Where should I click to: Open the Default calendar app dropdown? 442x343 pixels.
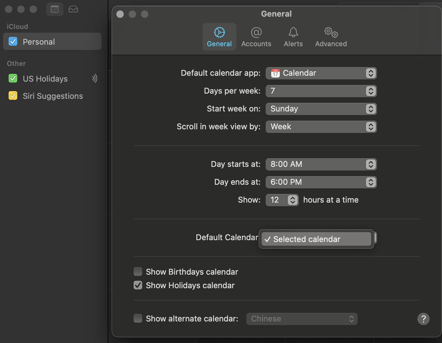tap(321, 73)
